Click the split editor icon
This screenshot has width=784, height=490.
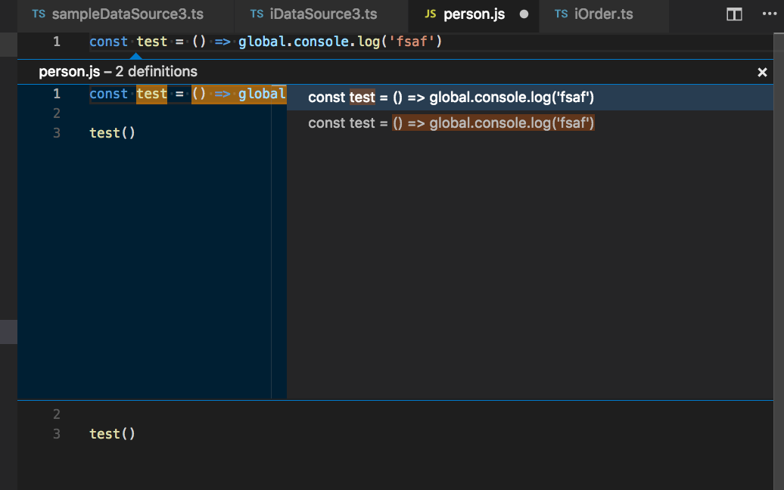(734, 14)
